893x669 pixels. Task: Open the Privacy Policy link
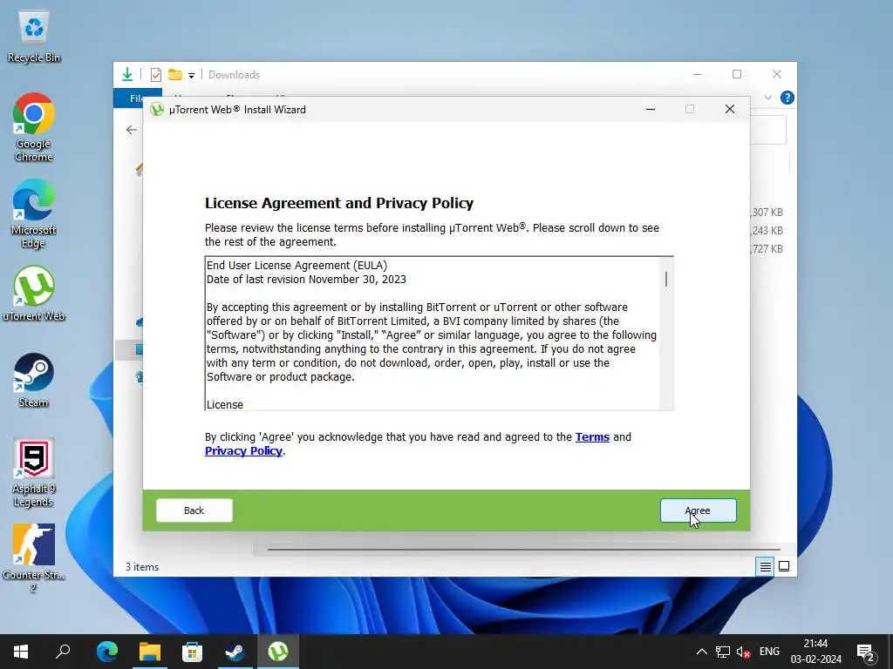click(244, 451)
